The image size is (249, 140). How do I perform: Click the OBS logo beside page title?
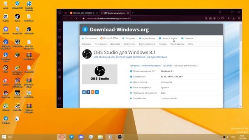click(87, 54)
